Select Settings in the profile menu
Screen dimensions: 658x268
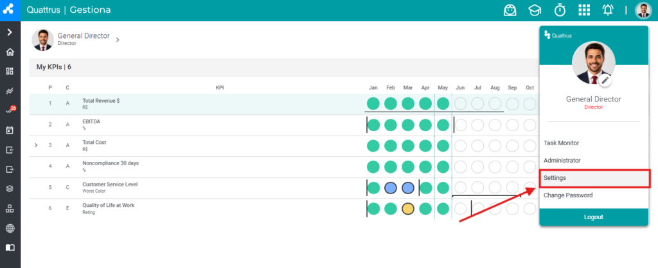pos(594,178)
